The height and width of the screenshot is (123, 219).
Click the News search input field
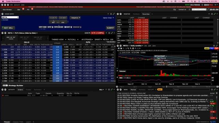[191, 90]
